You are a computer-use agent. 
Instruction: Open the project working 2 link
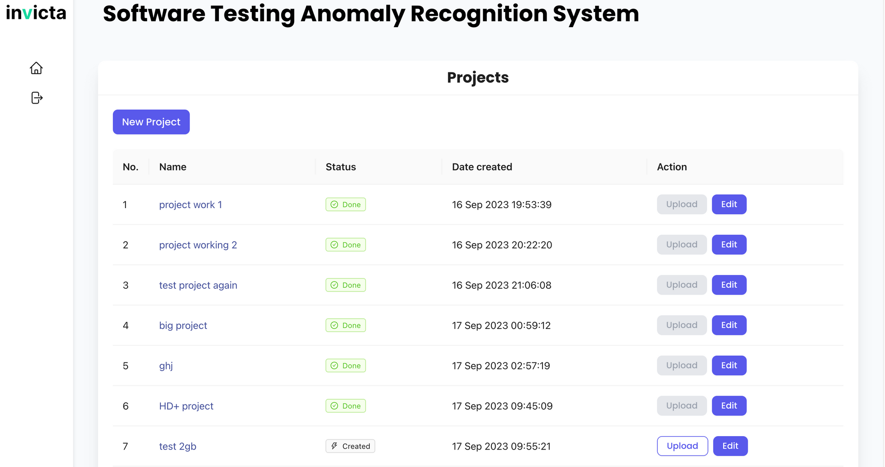point(198,245)
